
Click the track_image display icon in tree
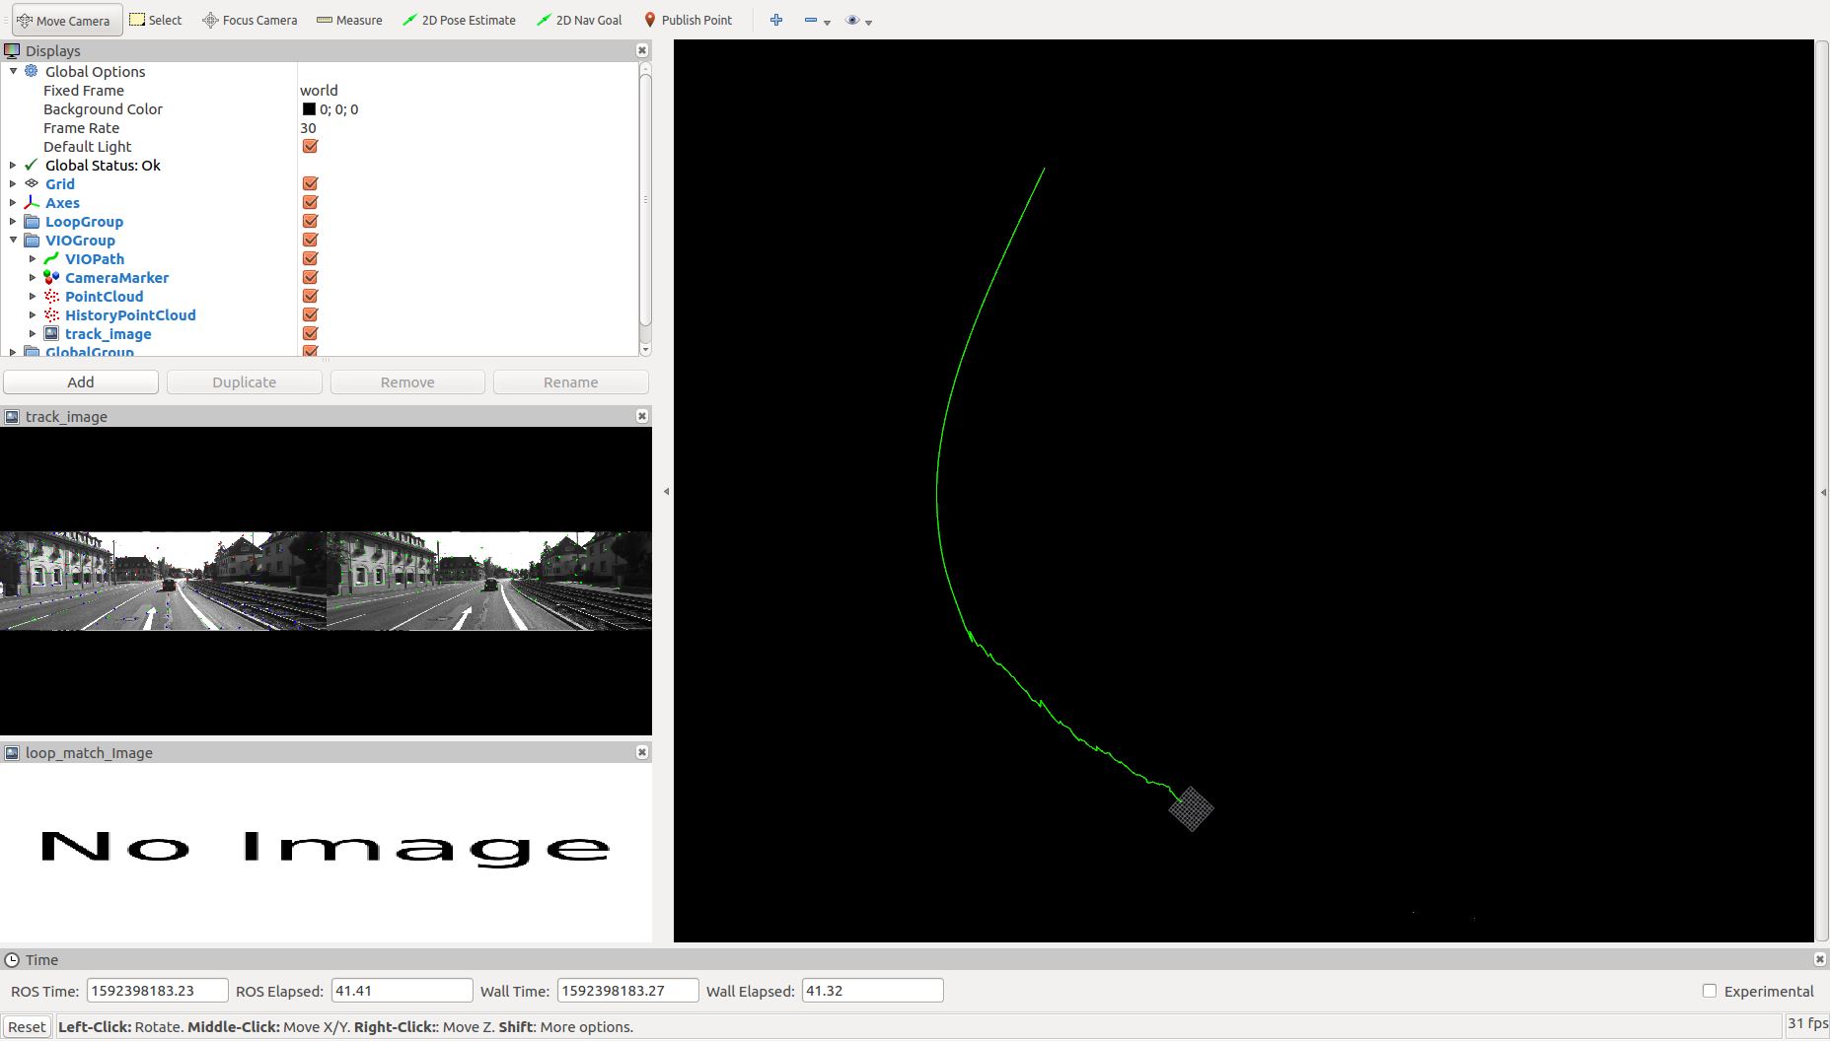coord(51,334)
